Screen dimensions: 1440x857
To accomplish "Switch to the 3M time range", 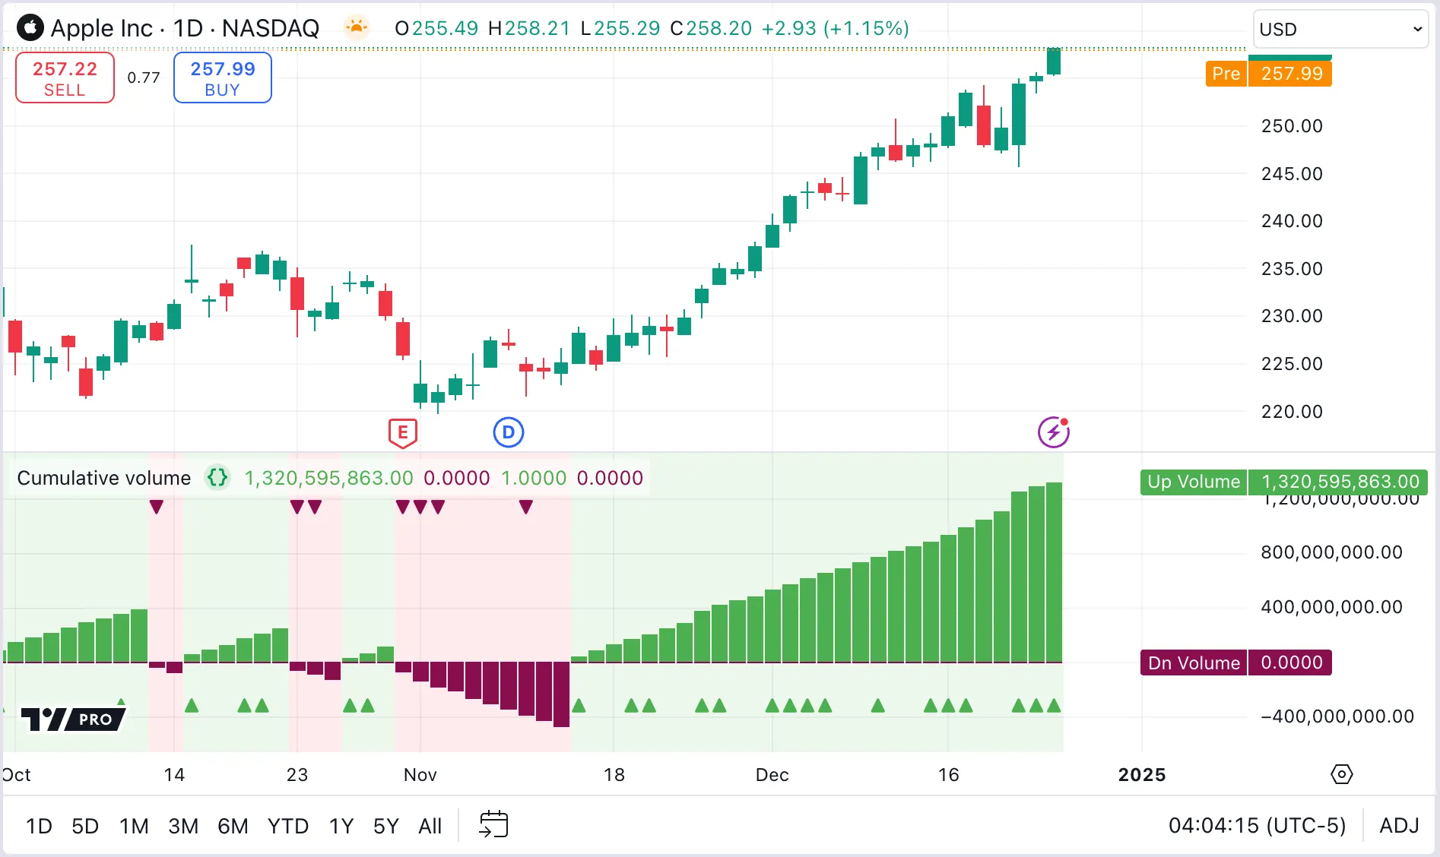I will pos(183,826).
